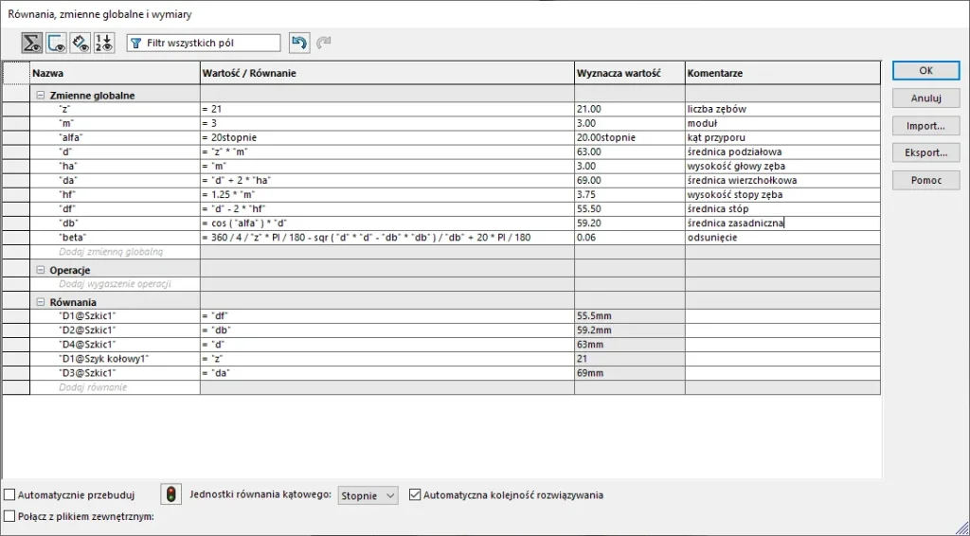
Task: Click the 'odsunięcie' comment cell
Action: point(782,238)
